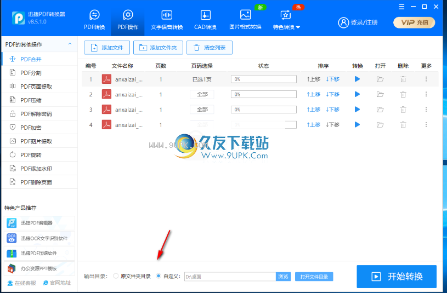This screenshot has width=447, height=293.
Task: Delete row 3 with trash icon
Action: click(x=403, y=109)
